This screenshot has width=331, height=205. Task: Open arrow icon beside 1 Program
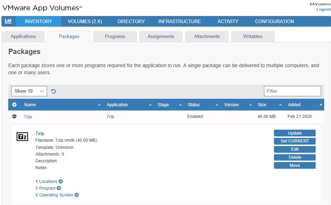[59, 188]
